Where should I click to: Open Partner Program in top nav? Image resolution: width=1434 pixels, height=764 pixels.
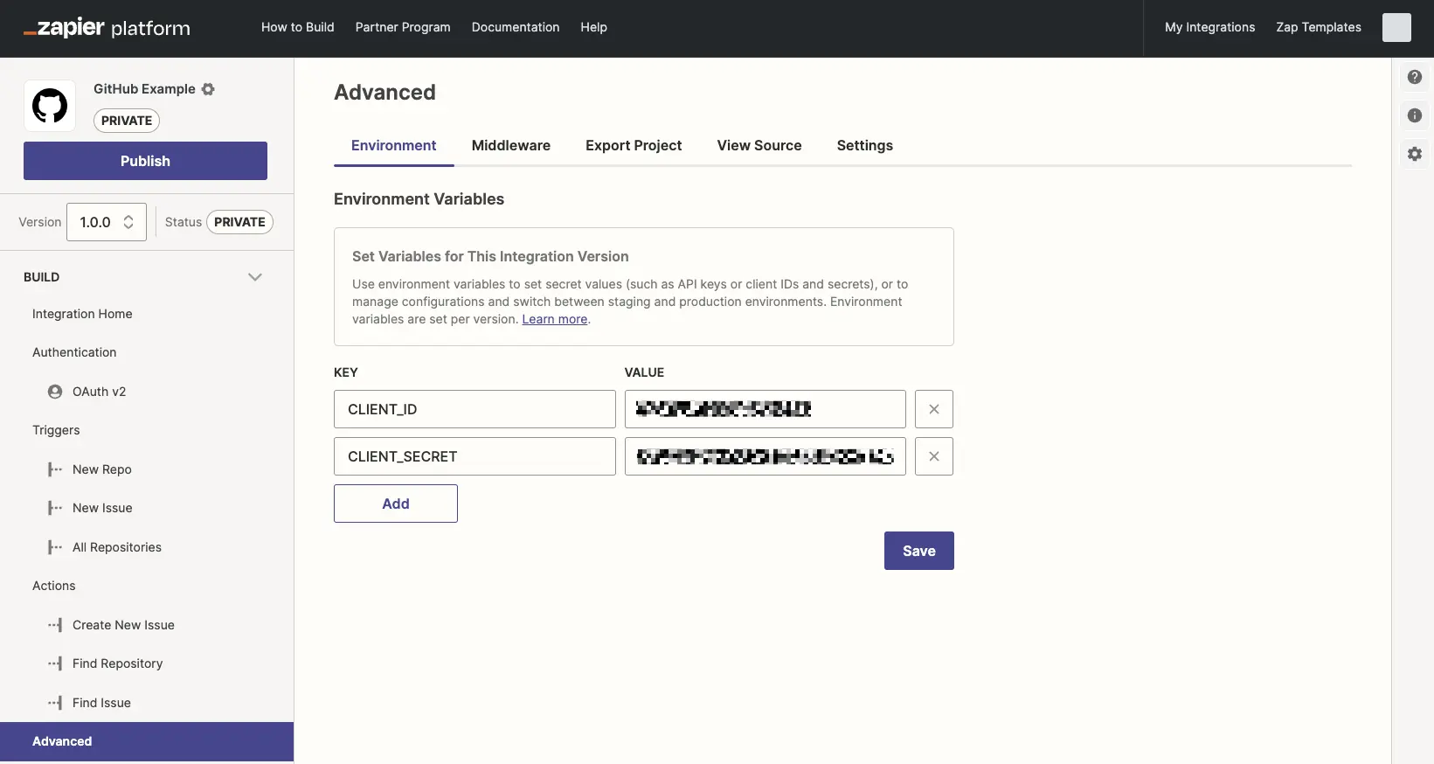click(x=403, y=27)
